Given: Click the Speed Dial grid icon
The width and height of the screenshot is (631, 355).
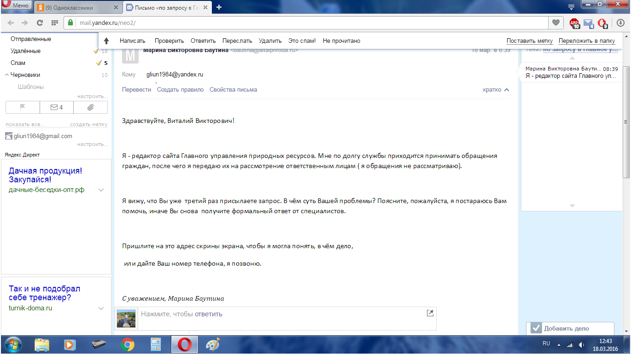Looking at the screenshot, I should pos(54,23).
